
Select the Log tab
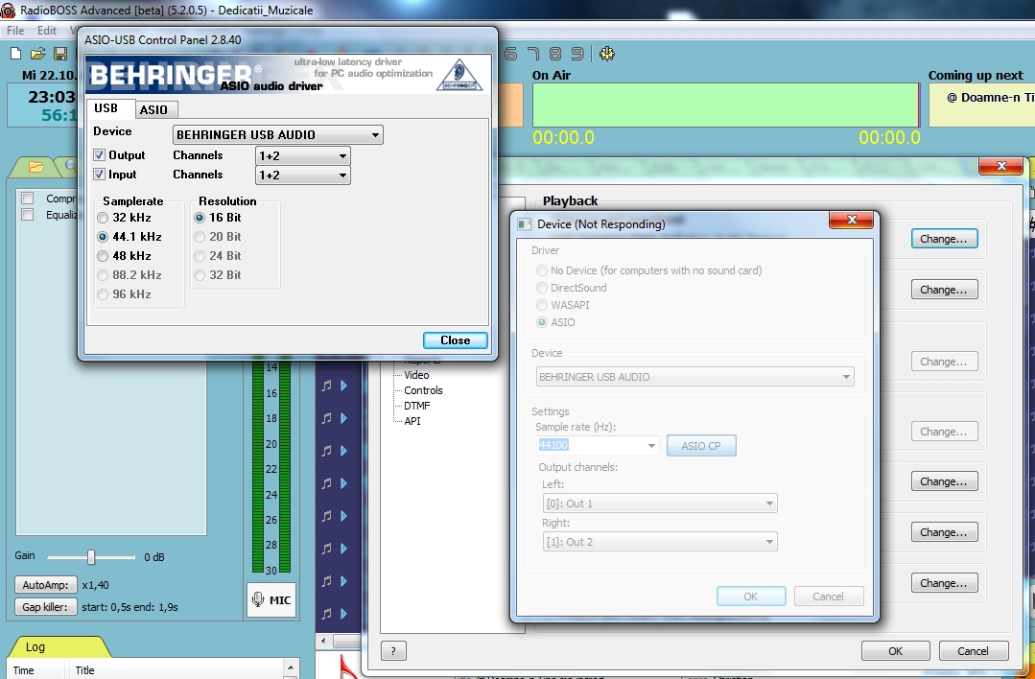tap(35, 647)
